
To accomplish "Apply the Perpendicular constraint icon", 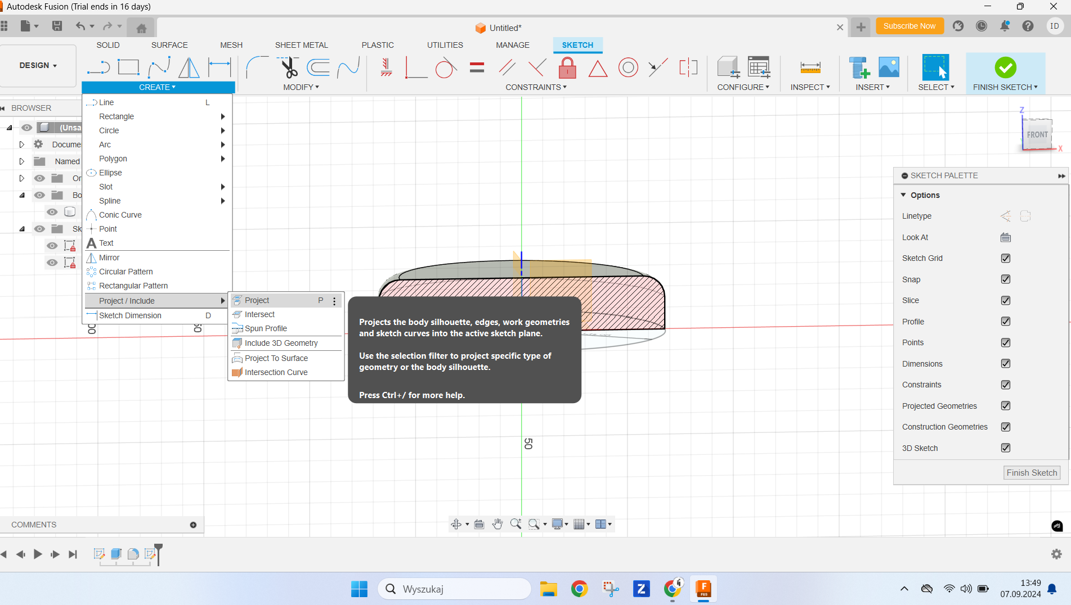I will pyautogui.click(x=537, y=67).
